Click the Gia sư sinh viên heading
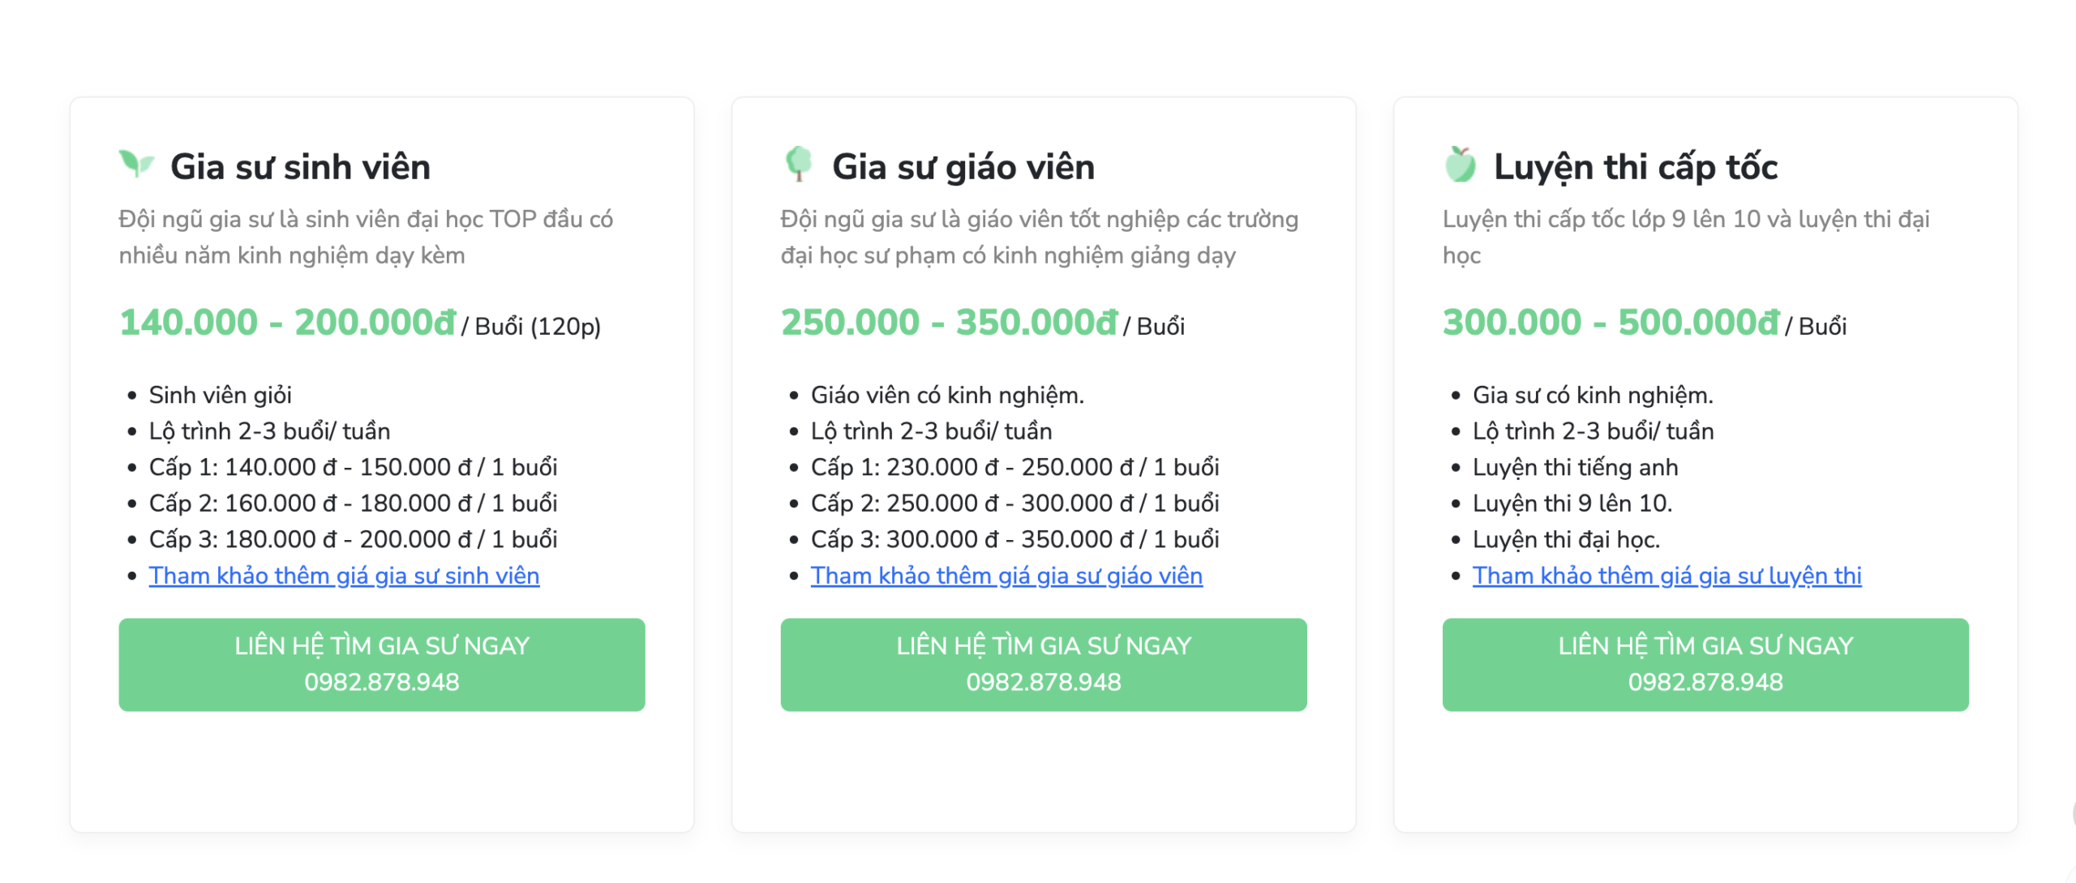This screenshot has width=2076, height=883. (300, 167)
